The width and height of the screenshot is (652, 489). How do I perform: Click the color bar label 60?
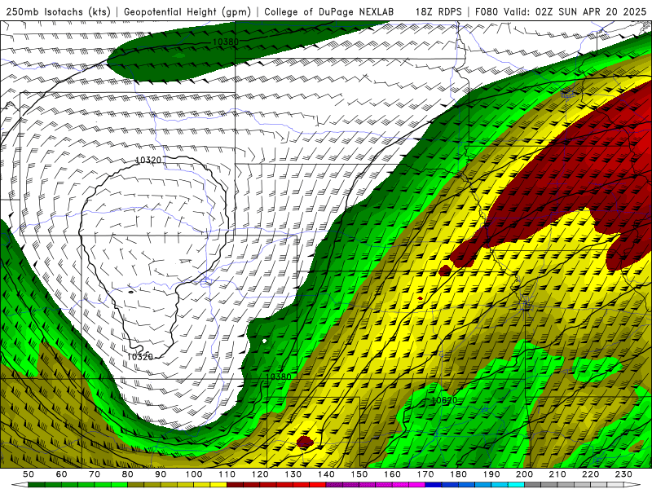tap(62, 474)
